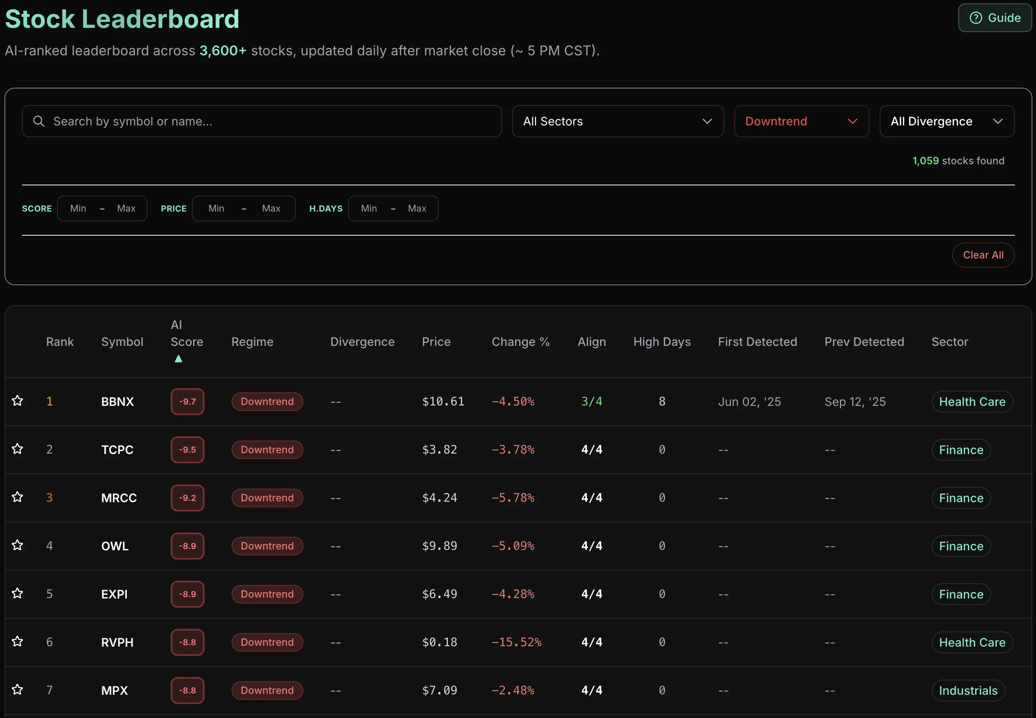Click the $0.18 price cell
The image size is (1036, 718).
pyautogui.click(x=439, y=642)
